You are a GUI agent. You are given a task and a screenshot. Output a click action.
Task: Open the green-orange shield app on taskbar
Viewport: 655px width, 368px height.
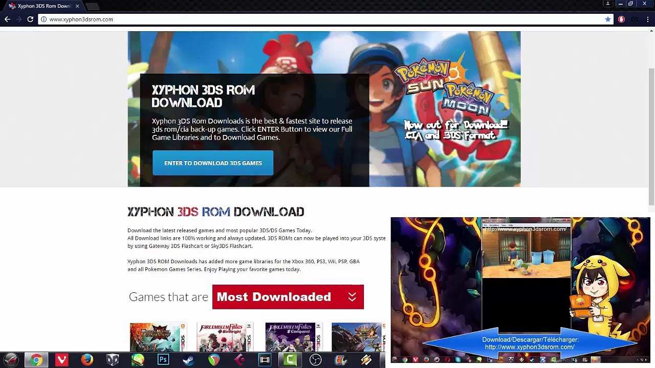(214, 360)
